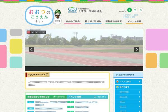Open the information notice mentioning 12月29日

66,83
